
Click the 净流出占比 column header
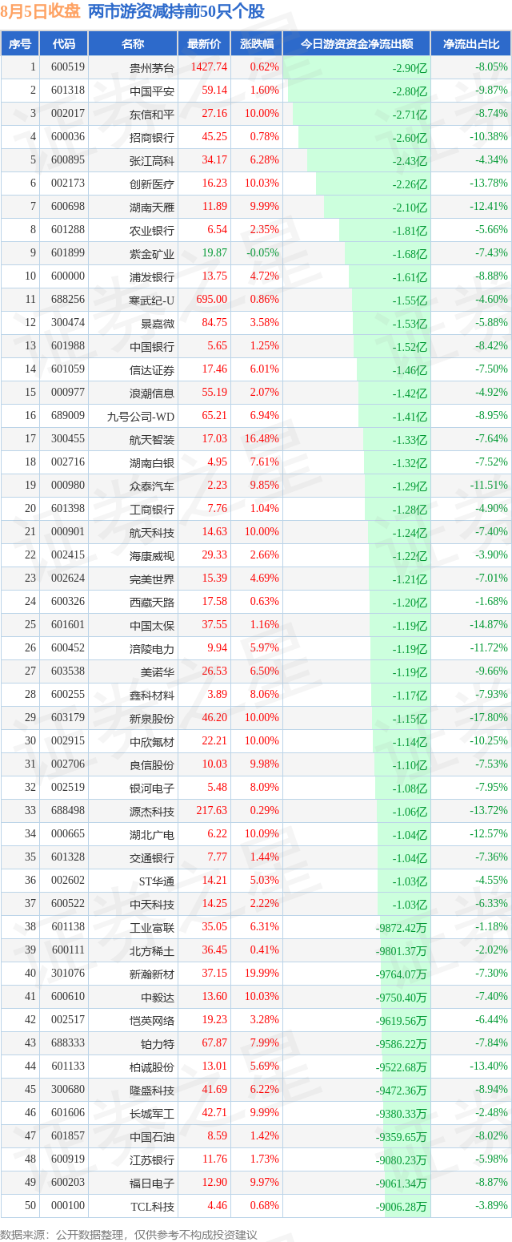pos(471,44)
